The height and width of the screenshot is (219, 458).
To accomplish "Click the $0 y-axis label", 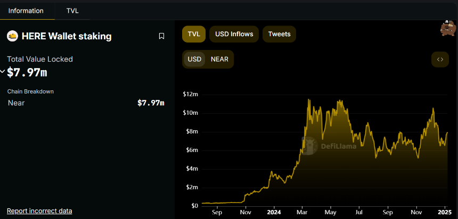I will pos(194,206).
